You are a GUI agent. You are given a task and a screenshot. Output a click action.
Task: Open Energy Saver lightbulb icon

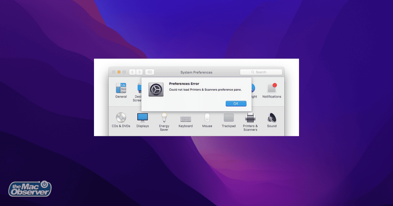(x=164, y=117)
